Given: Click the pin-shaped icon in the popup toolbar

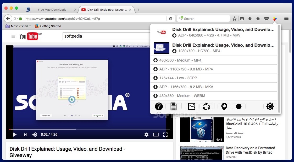Looking at the screenshot, I should (x=224, y=106).
